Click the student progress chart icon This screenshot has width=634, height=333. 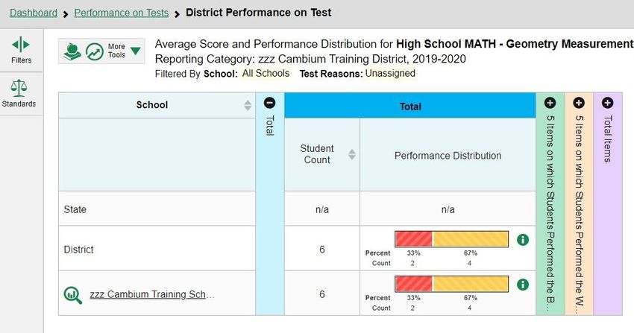95,51
